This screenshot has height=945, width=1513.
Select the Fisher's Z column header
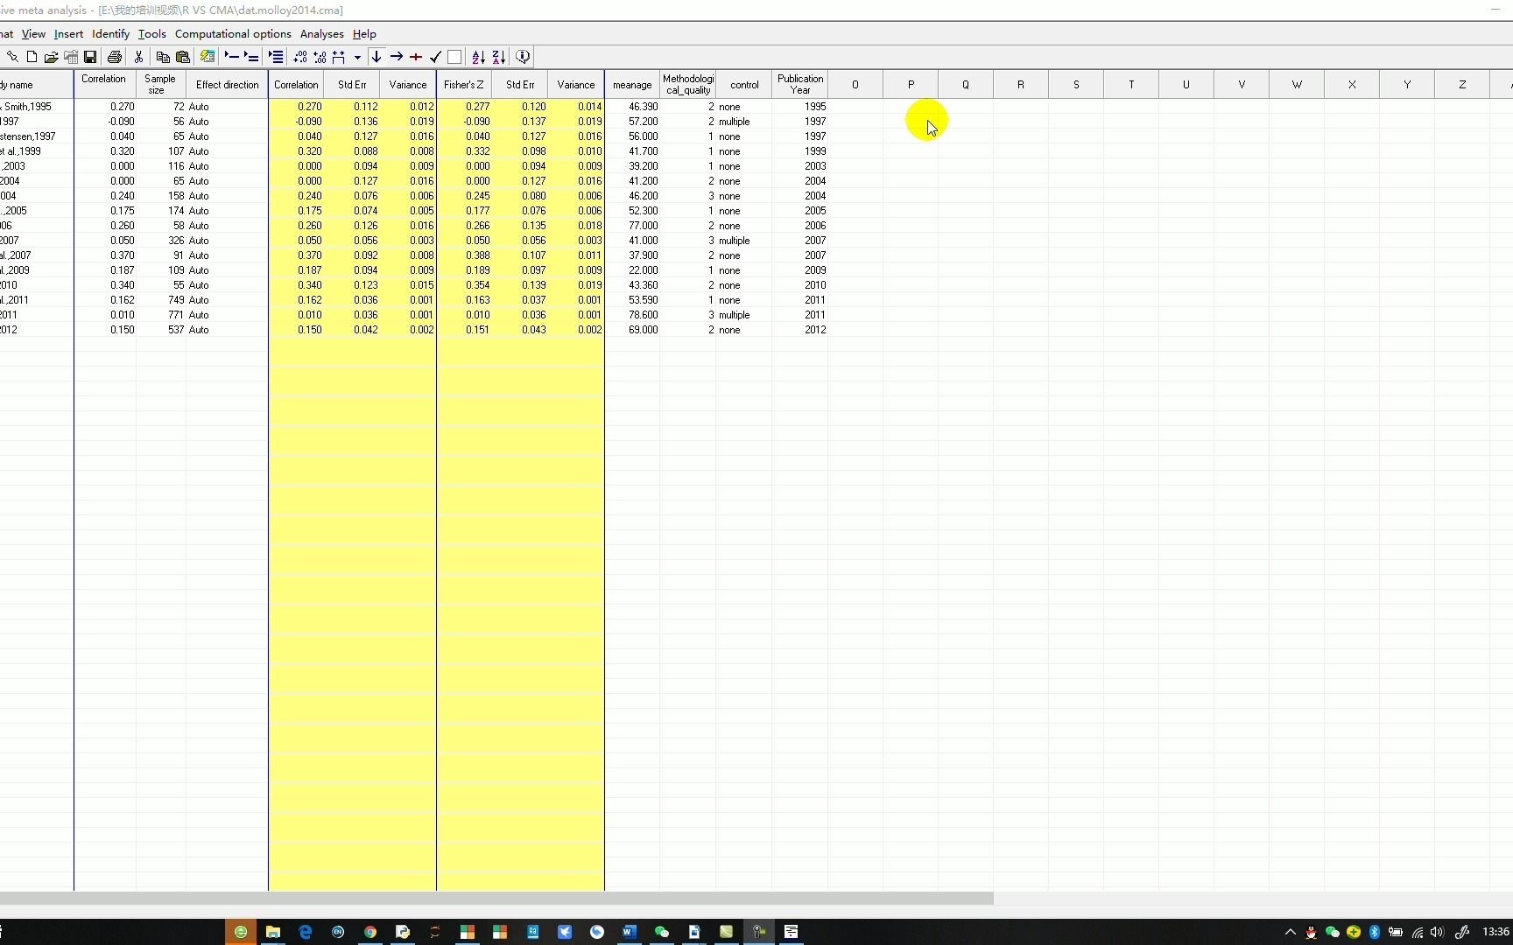pos(464,84)
